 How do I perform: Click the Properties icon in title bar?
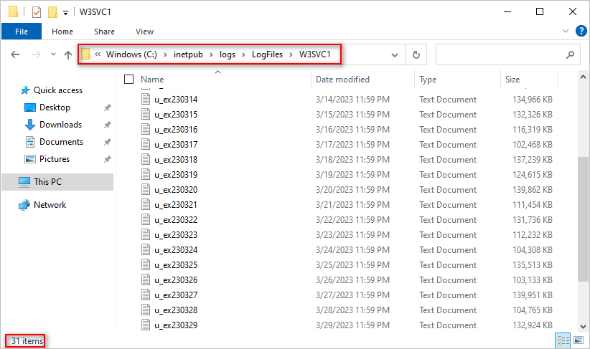(x=37, y=12)
